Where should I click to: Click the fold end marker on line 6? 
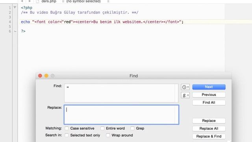[15, 31]
